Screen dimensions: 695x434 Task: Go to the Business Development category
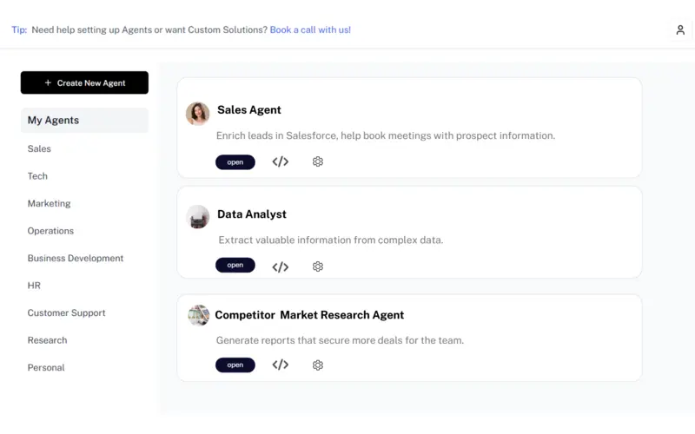(76, 258)
